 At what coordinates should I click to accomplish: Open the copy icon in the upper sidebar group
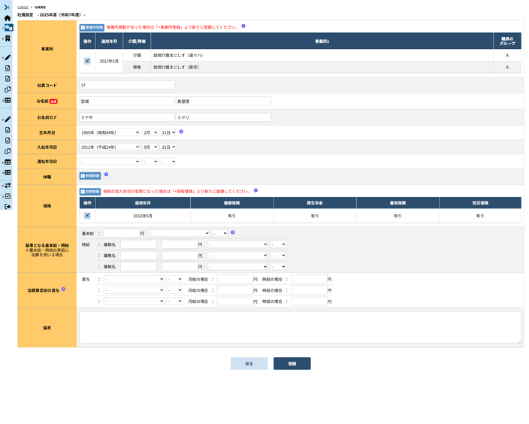click(8, 89)
